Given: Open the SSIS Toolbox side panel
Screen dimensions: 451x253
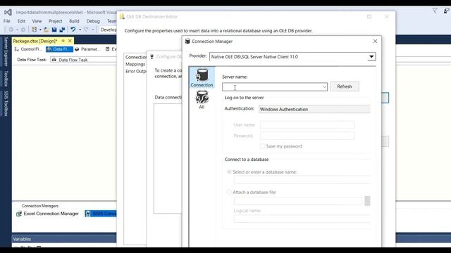Looking at the screenshot, I should click(6, 103).
